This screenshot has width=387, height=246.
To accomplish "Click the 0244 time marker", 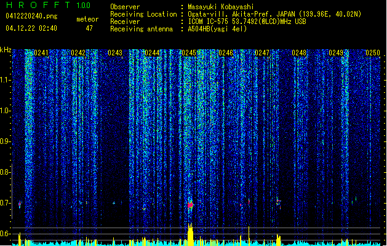I will (152, 53).
